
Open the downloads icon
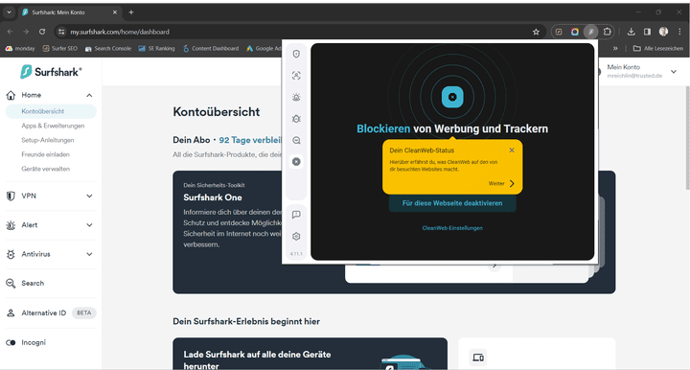631,32
